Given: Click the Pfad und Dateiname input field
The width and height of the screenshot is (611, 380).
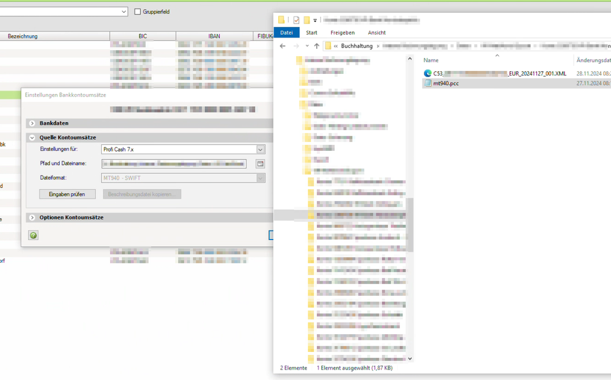Looking at the screenshot, I should (x=174, y=164).
